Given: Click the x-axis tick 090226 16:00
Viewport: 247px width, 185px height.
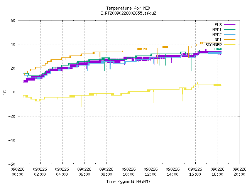Looking at the screenshot, I should (195, 172).
